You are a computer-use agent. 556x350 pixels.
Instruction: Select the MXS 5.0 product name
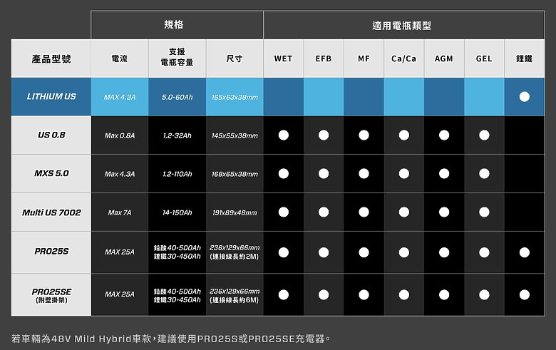click(51, 173)
